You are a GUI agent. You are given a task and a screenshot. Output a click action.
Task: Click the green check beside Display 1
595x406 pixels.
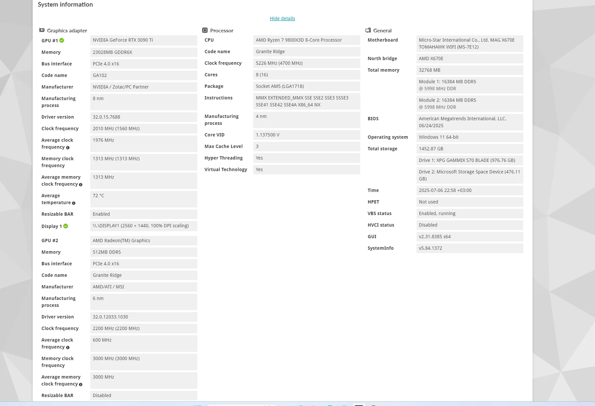click(66, 226)
